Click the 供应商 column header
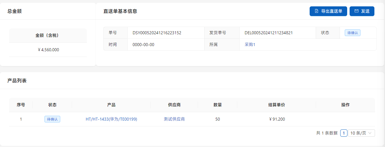 click(x=174, y=105)
